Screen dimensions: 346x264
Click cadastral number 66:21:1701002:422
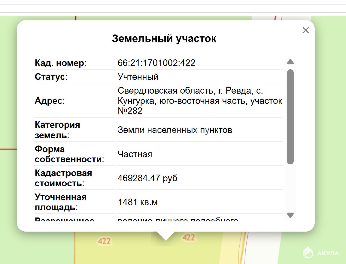(x=156, y=63)
